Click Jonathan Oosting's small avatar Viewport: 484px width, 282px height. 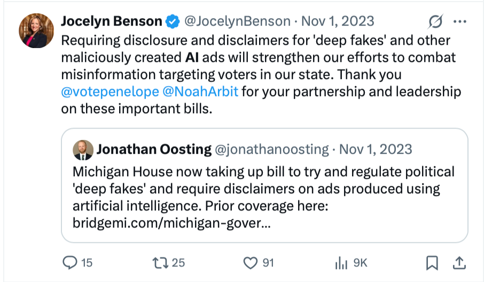(83, 150)
